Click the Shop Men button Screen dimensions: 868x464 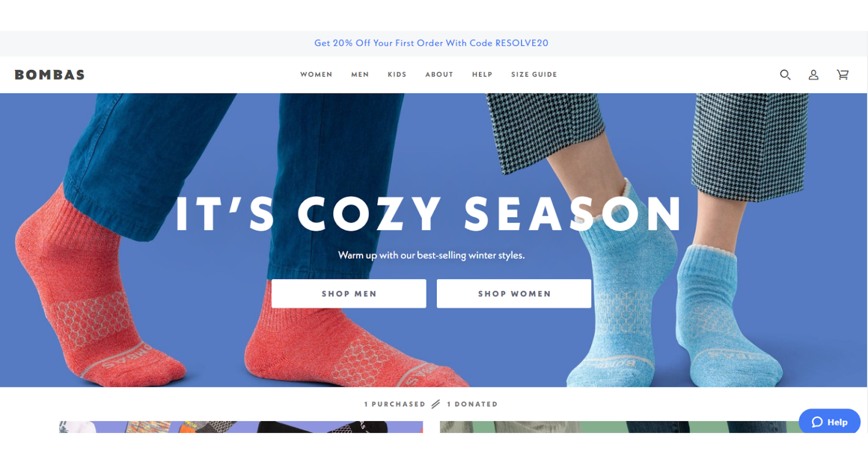pos(349,293)
